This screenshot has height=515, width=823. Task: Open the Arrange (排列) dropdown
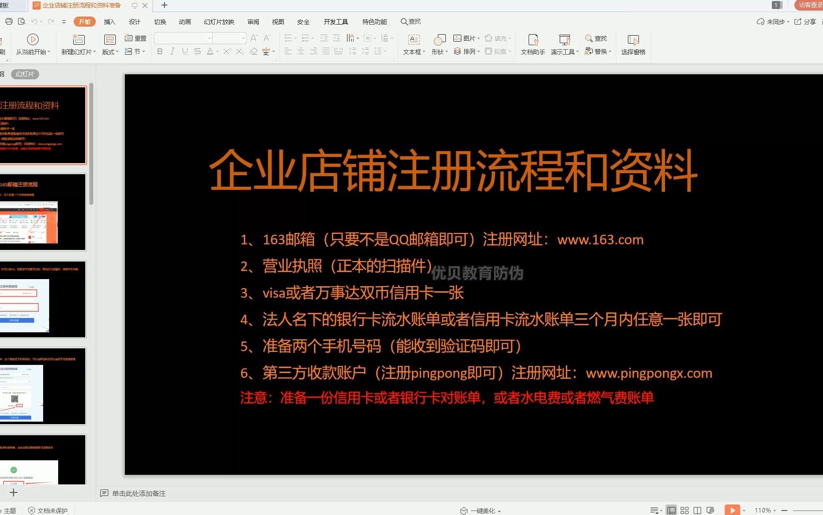pos(466,51)
